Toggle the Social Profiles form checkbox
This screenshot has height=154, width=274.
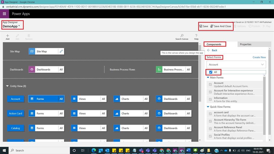210,136
